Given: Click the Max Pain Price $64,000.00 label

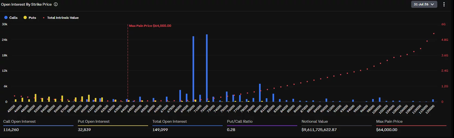Looking at the screenshot, I should point(150,26).
